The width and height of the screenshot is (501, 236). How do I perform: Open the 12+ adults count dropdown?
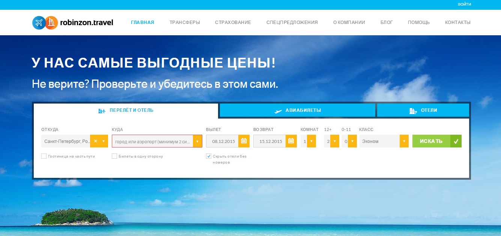pos(335,141)
